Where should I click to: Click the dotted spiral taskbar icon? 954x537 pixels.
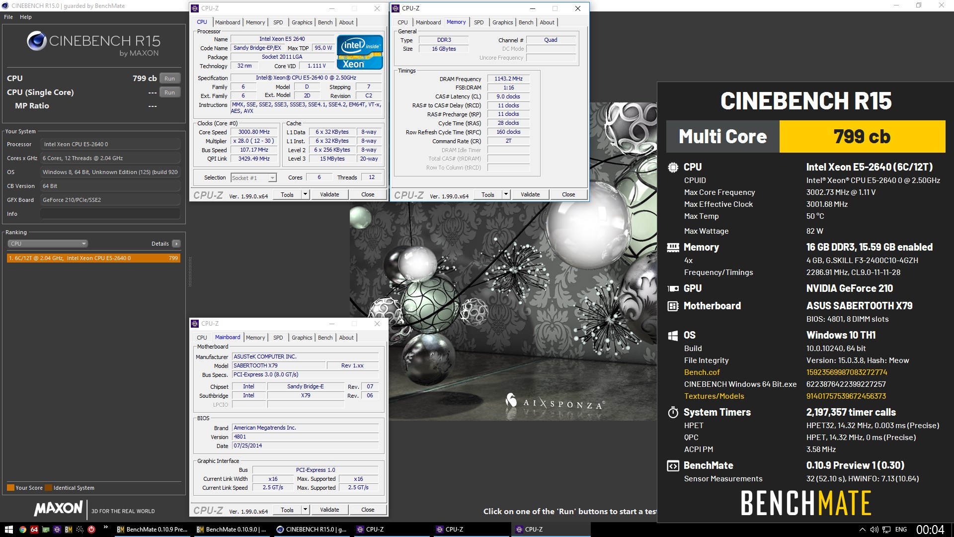click(x=80, y=530)
